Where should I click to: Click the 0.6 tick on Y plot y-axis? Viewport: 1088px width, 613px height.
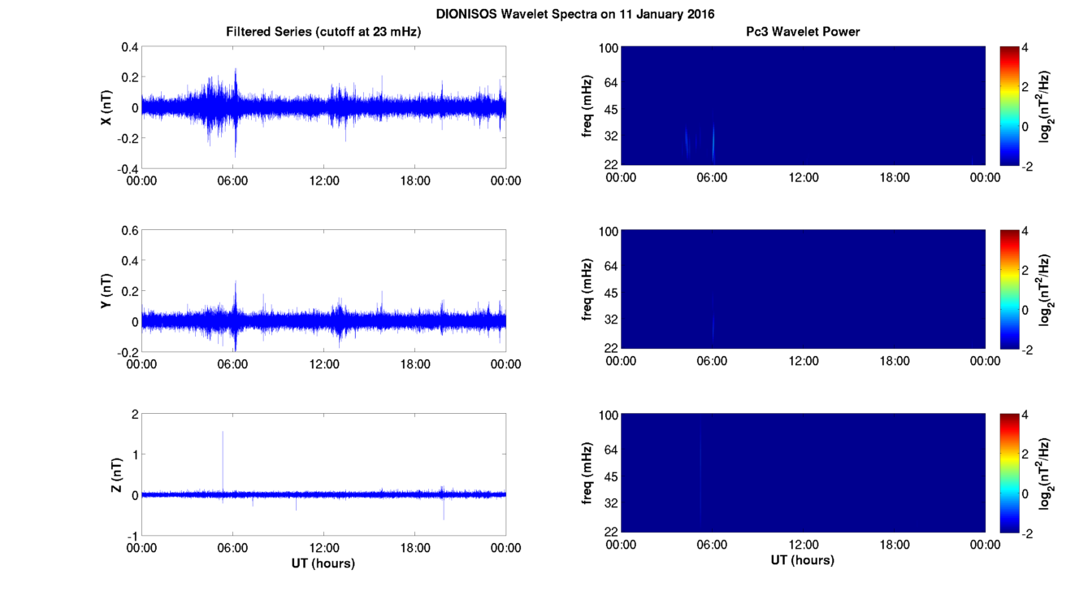click(130, 231)
